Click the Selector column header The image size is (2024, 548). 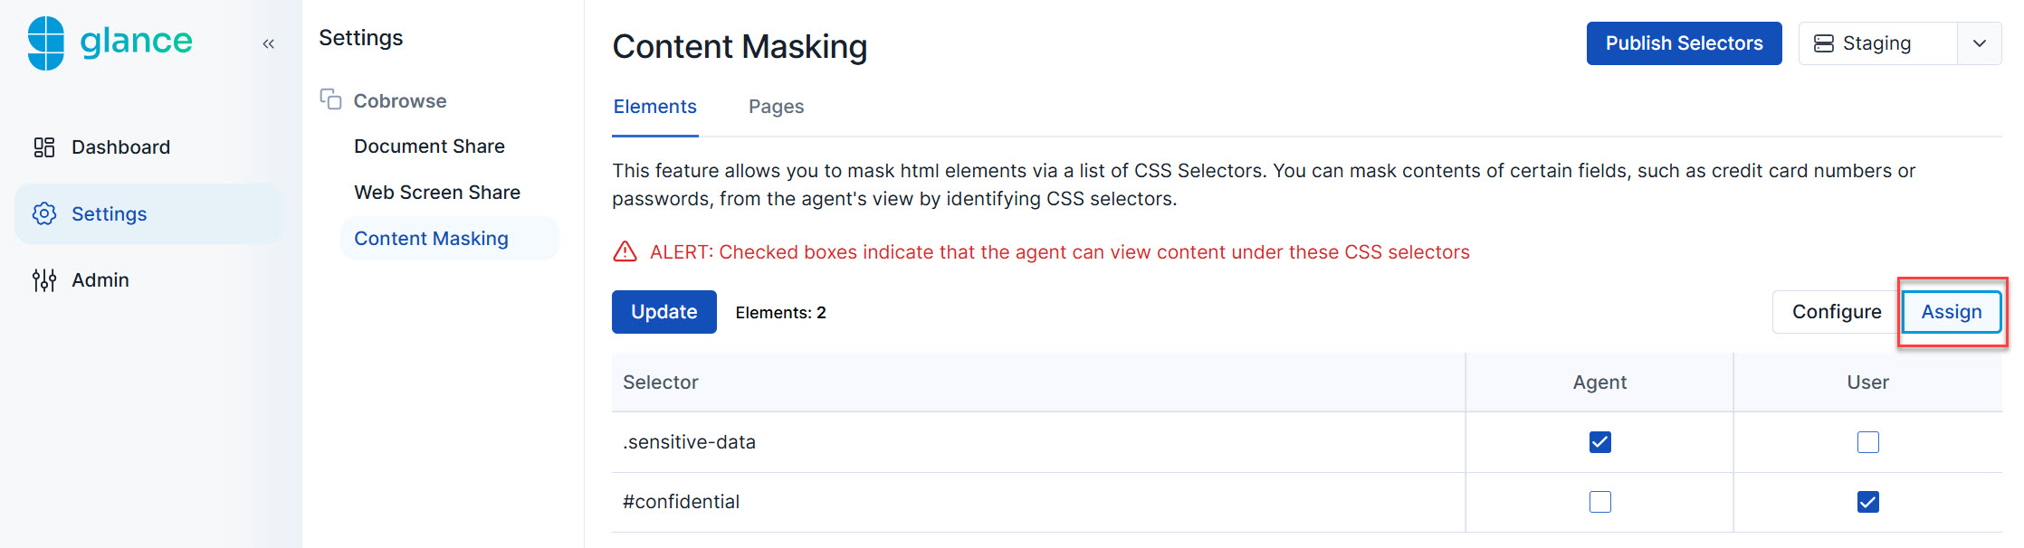click(x=661, y=383)
